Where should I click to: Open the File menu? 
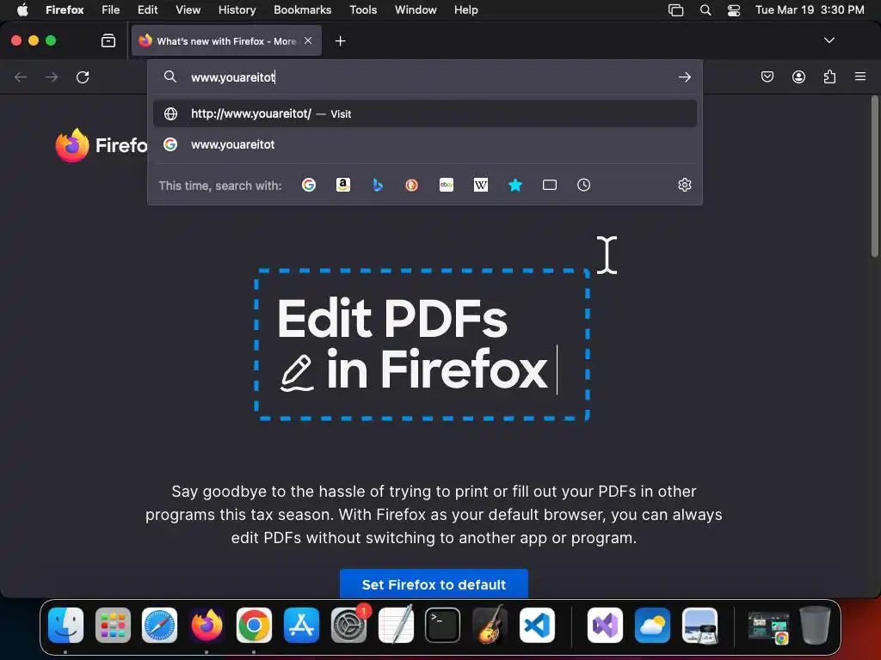tap(111, 9)
